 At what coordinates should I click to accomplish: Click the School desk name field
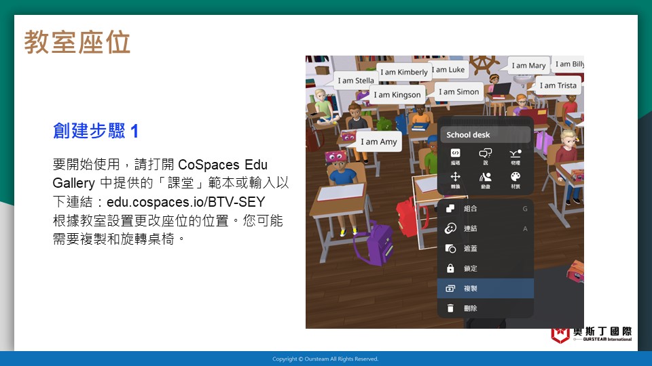[485, 135]
